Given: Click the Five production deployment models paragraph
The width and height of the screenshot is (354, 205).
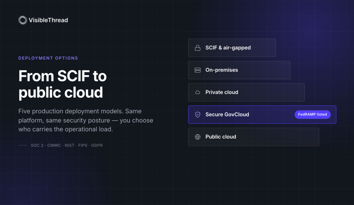Looking at the screenshot, I should tap(86, 120).
